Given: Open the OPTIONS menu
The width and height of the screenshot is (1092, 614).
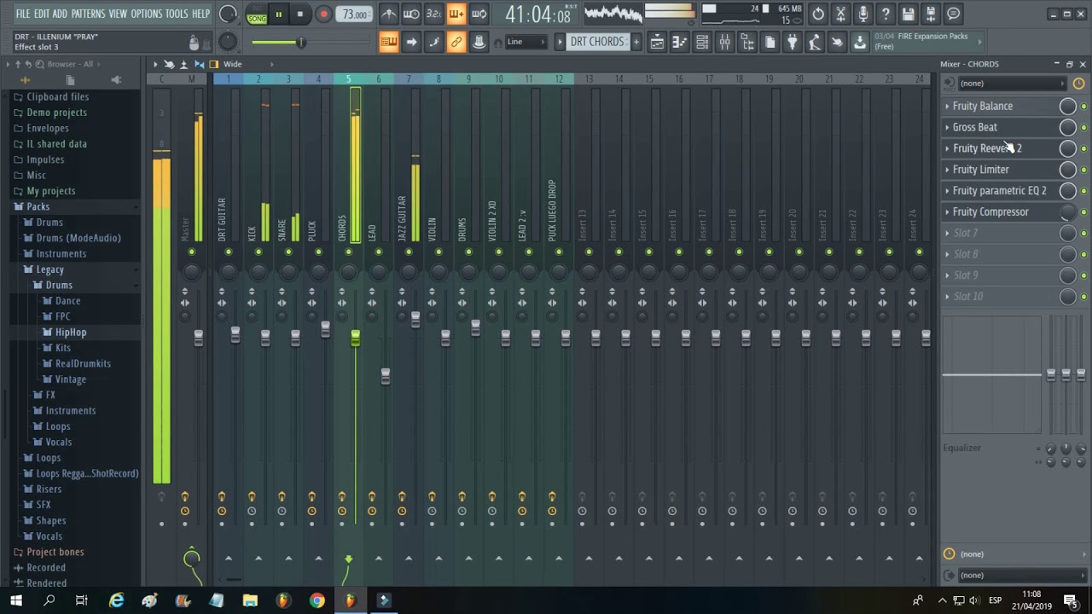Looking at the screenshot, I should click(147, 14).
